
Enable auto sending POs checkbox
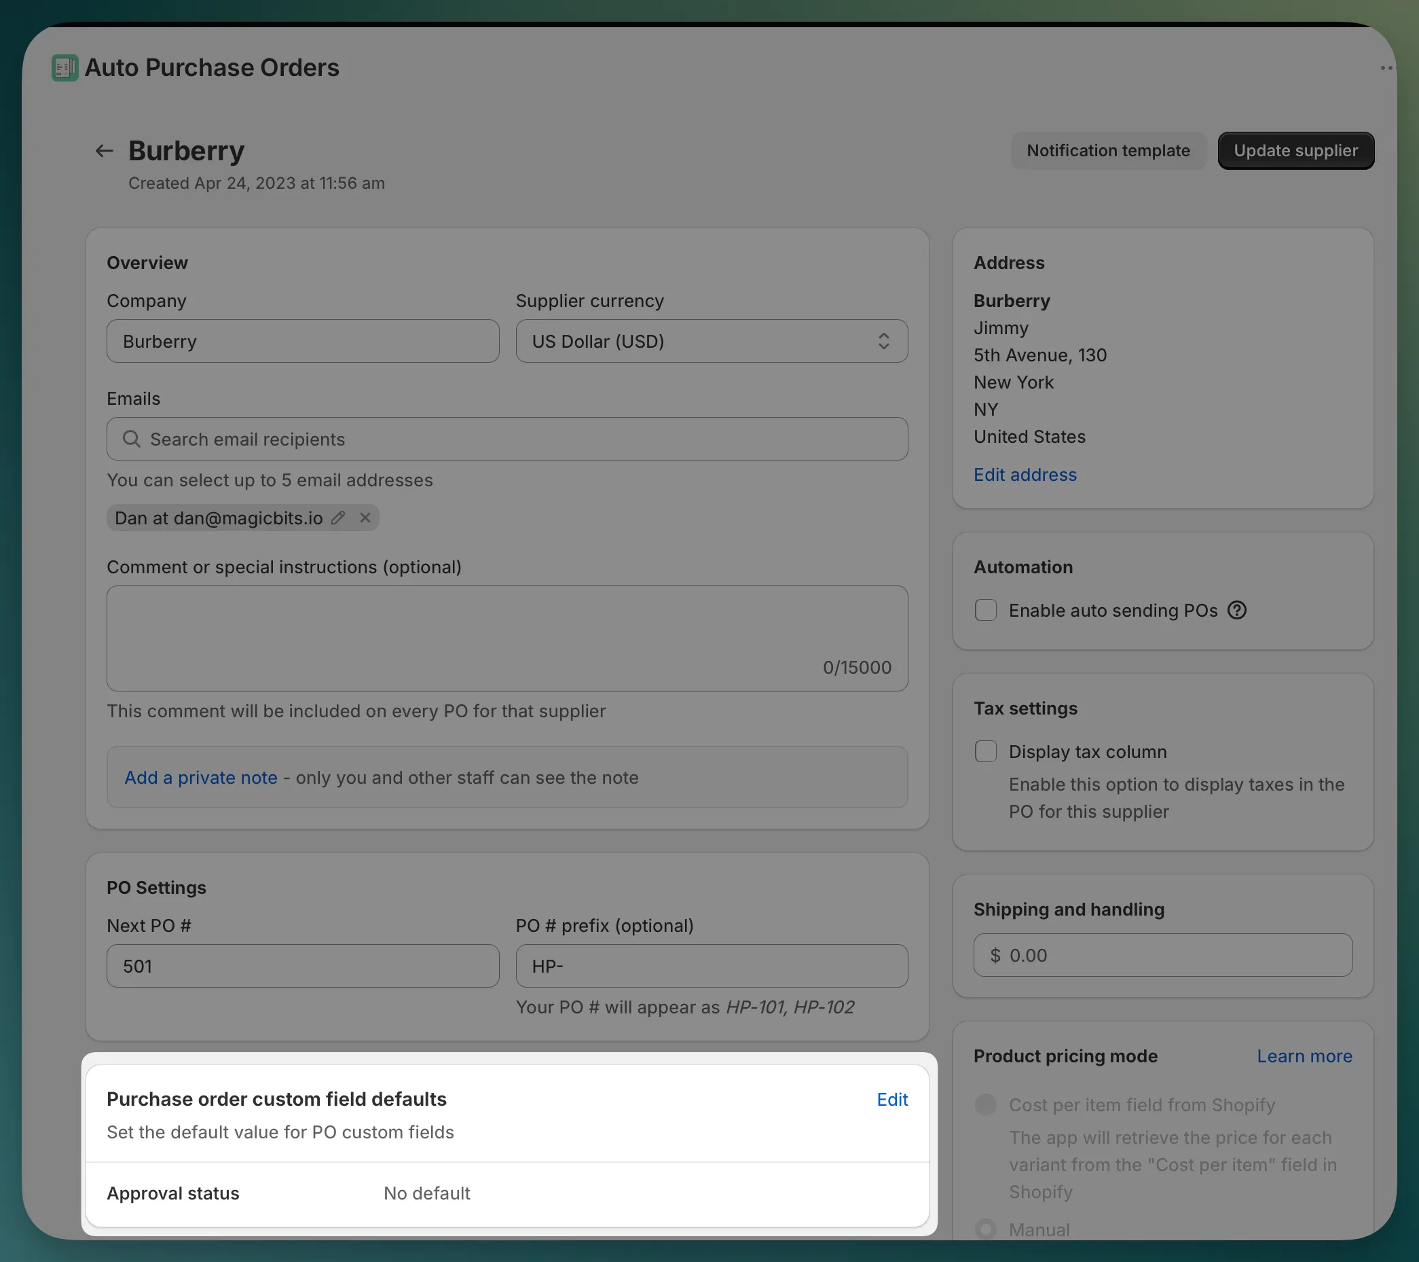click(x=986, y=611)
